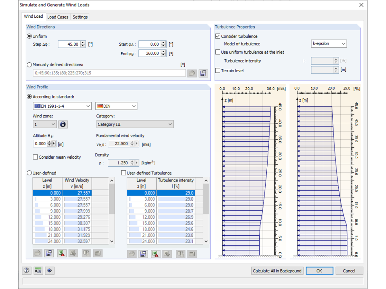
Task: Open the Model of turbulence dropdown
Action: [329, 44]
